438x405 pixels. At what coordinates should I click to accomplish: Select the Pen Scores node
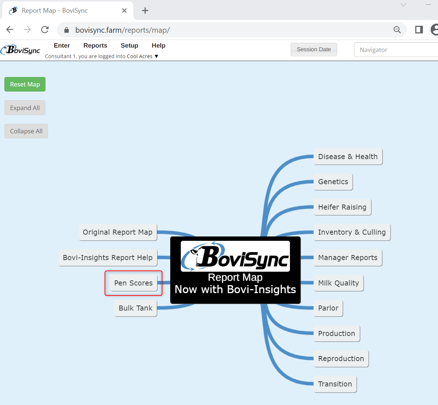coord(134,283)
